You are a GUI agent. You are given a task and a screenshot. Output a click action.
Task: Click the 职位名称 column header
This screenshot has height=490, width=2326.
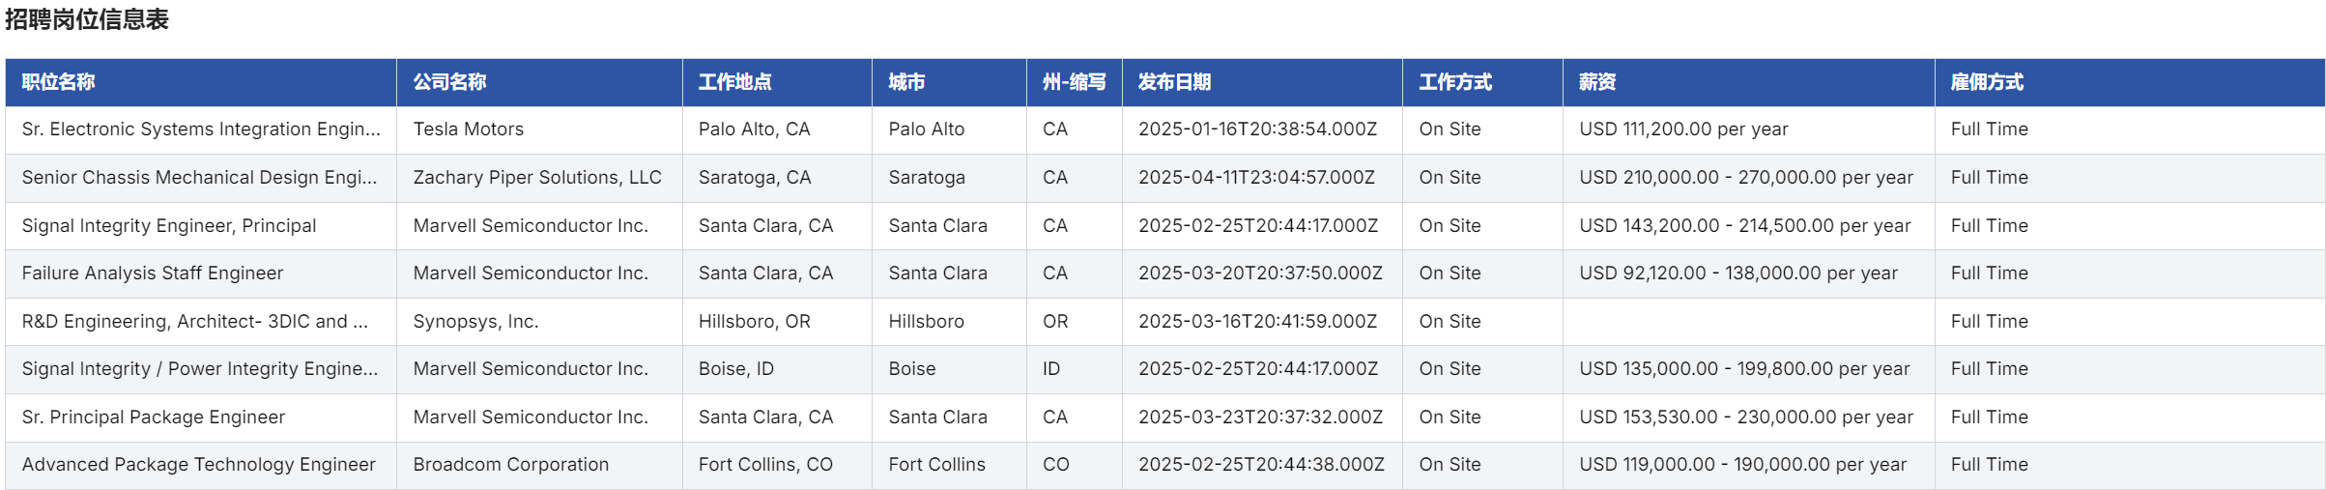(58, 82)
